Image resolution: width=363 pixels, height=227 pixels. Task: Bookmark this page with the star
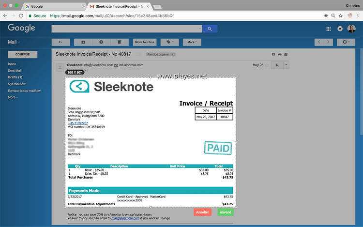(x=341, y=15)
